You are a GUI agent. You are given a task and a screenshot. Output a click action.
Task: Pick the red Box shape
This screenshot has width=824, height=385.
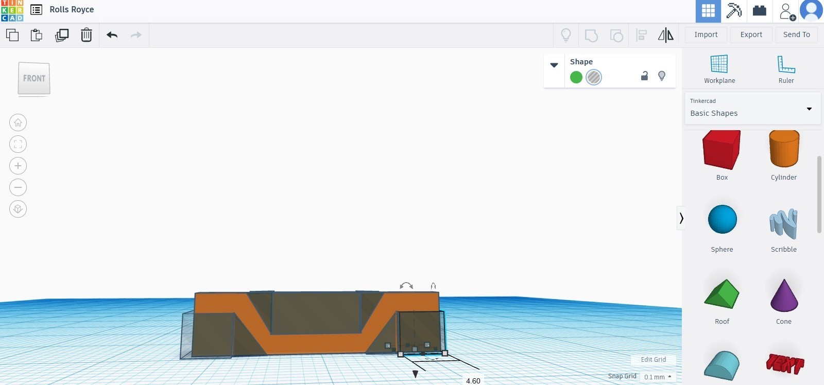[722, 150]
